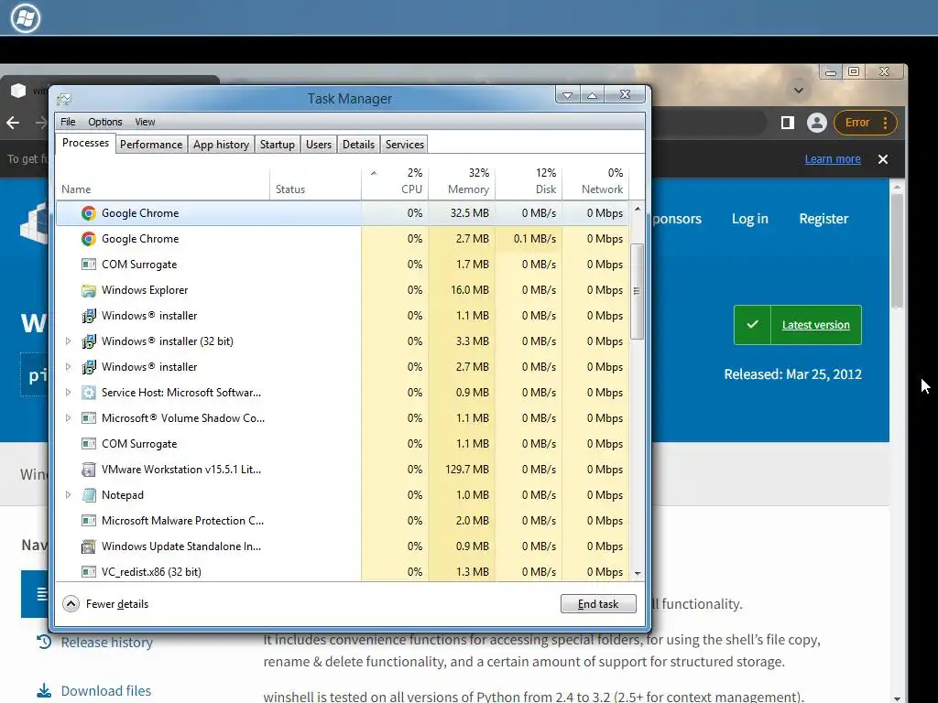
Task: Click the 129.7 MB memory cell for VMware
Action: tap(462, 470)
